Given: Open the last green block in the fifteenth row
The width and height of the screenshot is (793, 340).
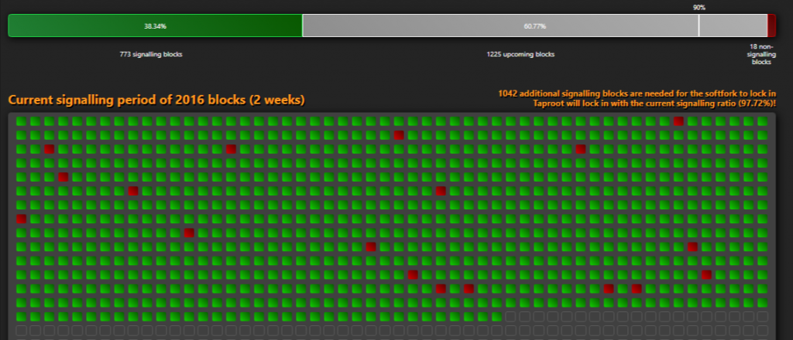Looking at the screenshot, I should pyautogui.click(x=496, y=317).
